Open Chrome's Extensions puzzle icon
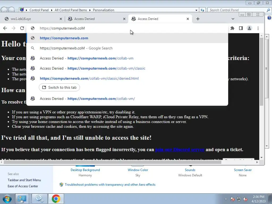 tap(232, 28)
